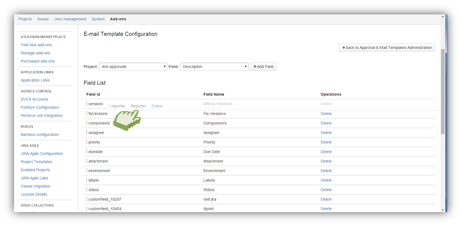Switch to the User management tab

(70, 19)
